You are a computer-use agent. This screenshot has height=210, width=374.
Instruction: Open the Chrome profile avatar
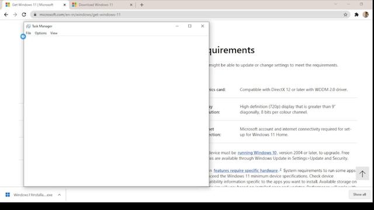pyautogui.click(x=366, y=15)
